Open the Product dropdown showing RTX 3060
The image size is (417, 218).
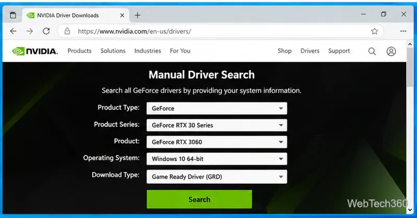point(217,142)
